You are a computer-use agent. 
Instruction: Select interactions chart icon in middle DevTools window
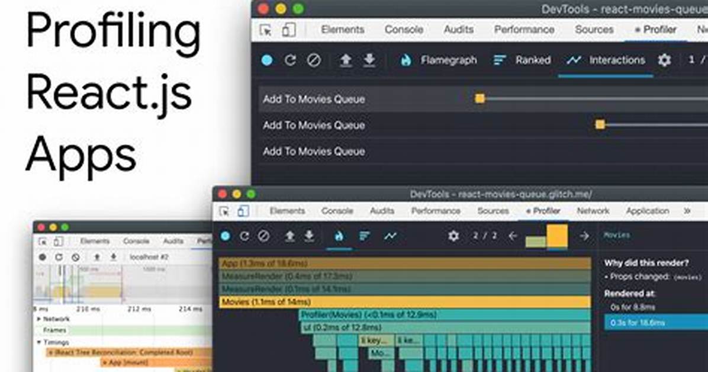click(x=390, y=236)
